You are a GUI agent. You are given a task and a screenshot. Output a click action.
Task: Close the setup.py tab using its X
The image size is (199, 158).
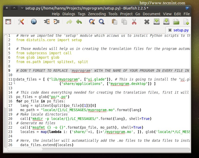tap(170, 30)
